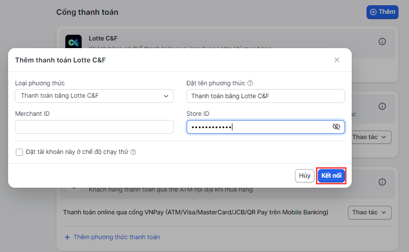Open the Loại phương thức dropdown
409x252 pixels.
[94, 96]
